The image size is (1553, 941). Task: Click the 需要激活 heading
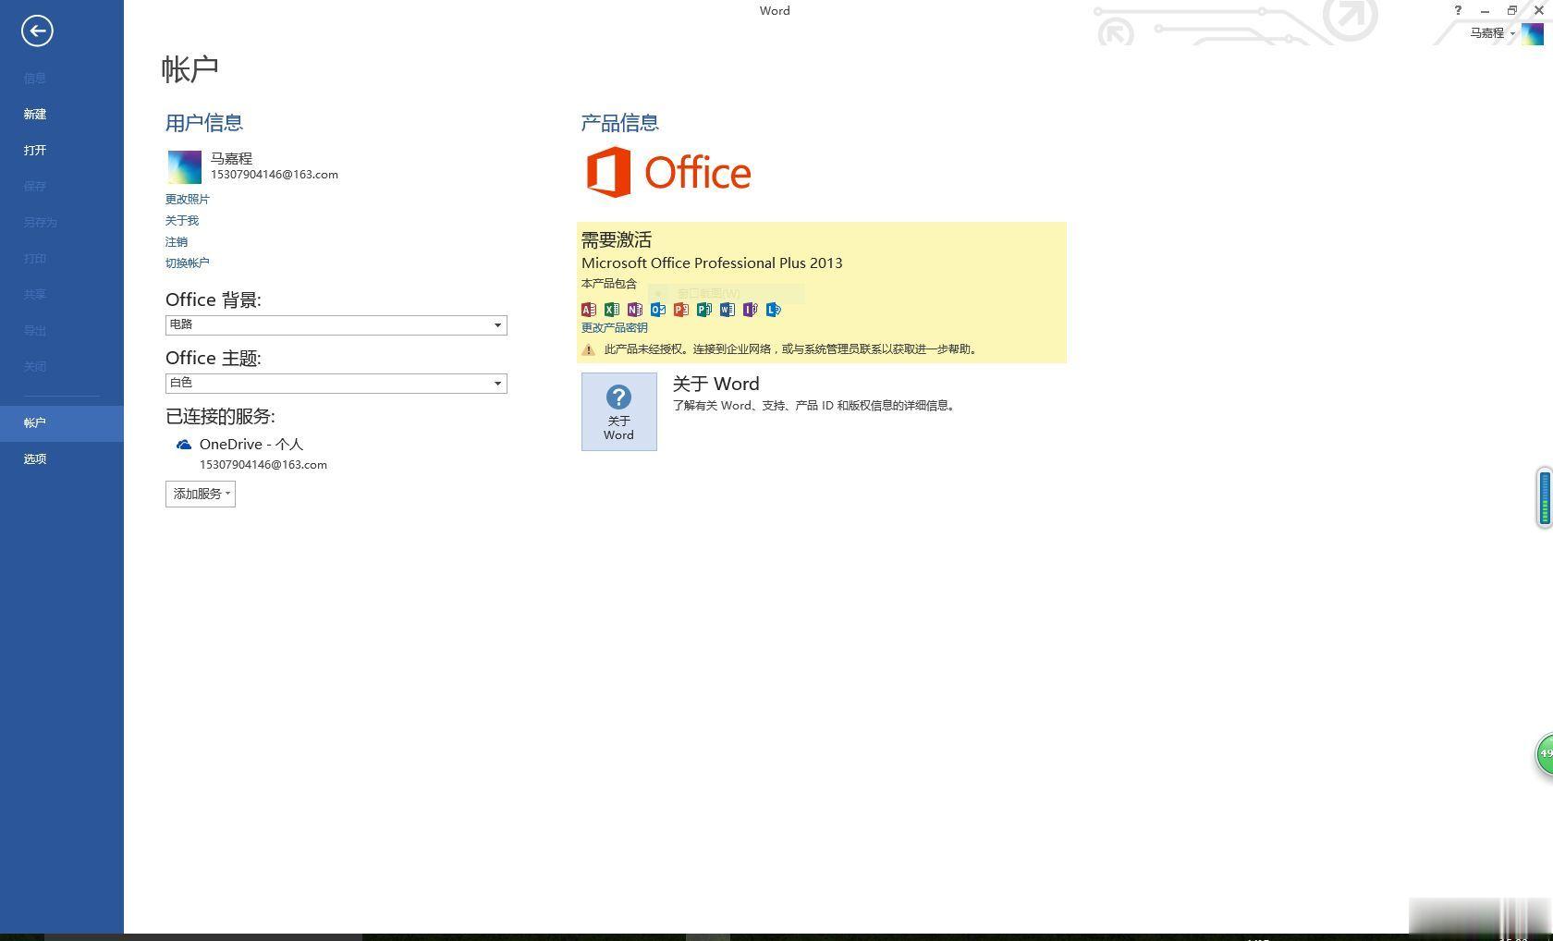point(617,239)
